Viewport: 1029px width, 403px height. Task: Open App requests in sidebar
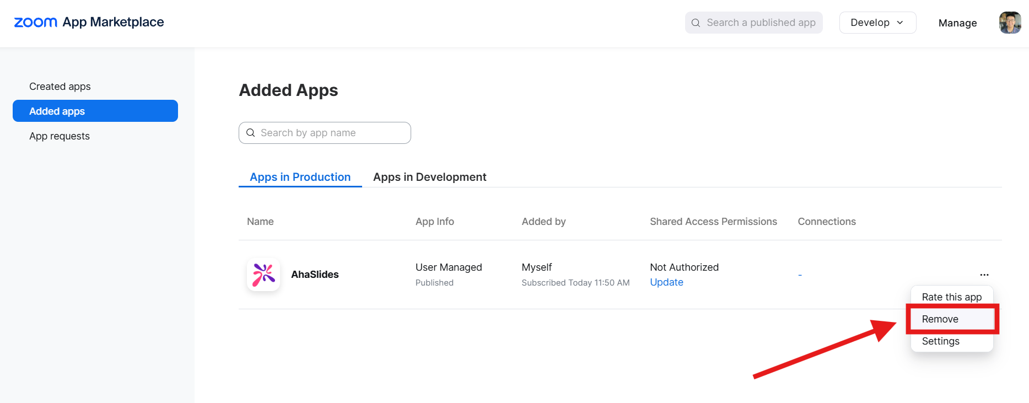(60, 136)
